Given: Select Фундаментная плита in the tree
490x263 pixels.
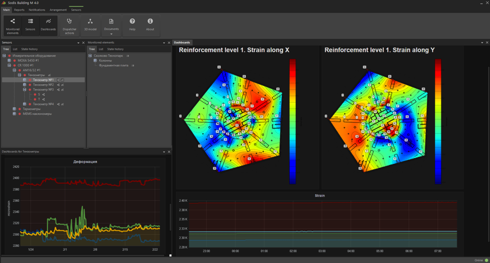Looking at the screenshot, I should 113,65.
